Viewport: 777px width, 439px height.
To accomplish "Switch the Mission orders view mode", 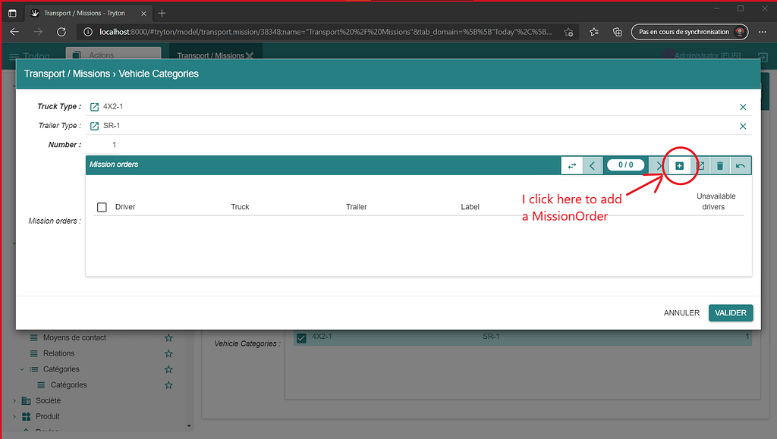I will (571, 165).
